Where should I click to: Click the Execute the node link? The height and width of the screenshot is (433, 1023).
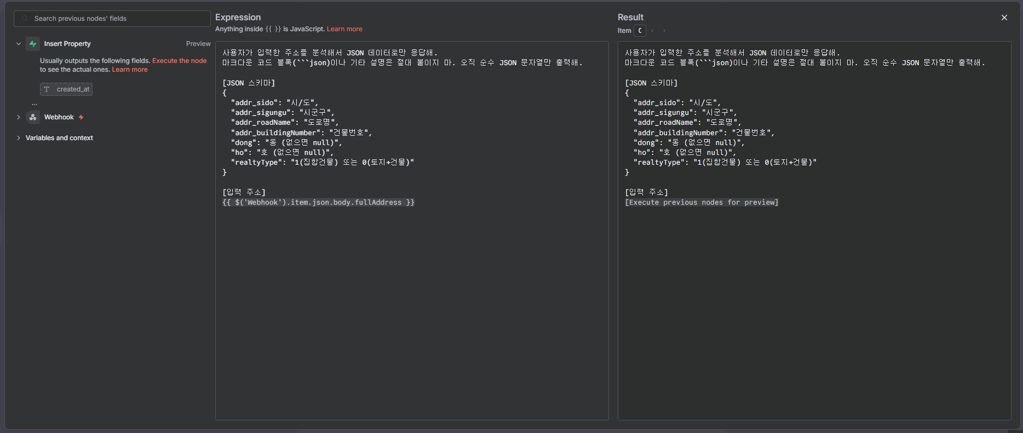[179, 61]
